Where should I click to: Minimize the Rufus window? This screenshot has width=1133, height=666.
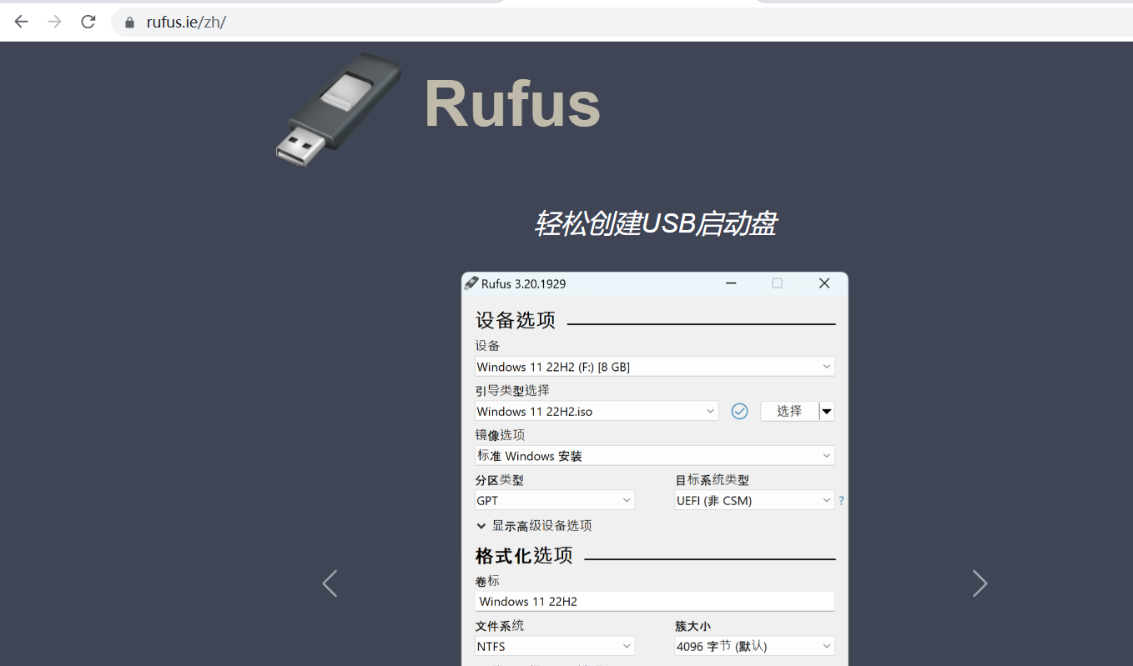tap(731, 283)
